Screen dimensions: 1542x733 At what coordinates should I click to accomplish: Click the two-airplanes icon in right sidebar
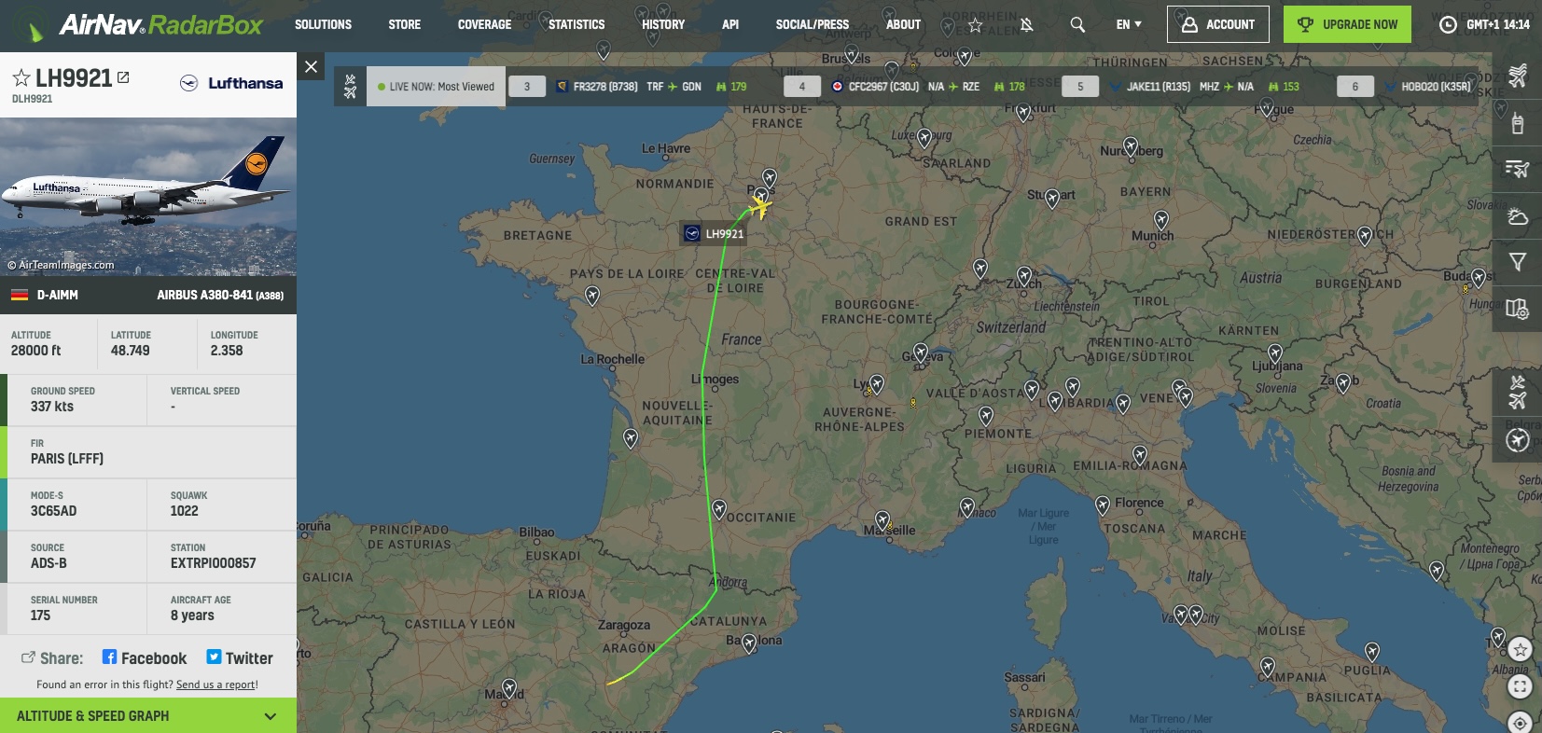coord(1518,393)
